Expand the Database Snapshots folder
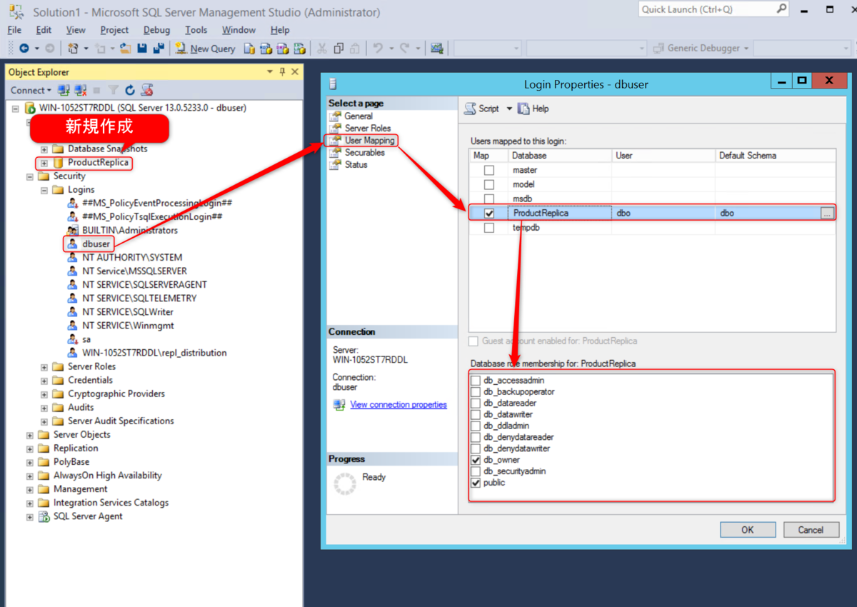Viewport: 857px width, 607px height. (44, 149)
